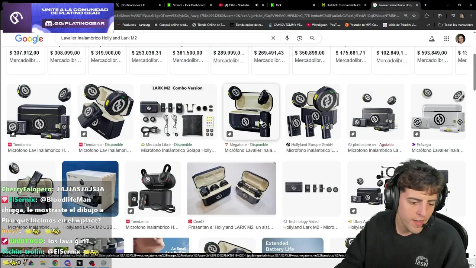This screenshot has width=476, height=268.
Task: Open the Megatone Lark M2 image
Action: tap(251, 112)
